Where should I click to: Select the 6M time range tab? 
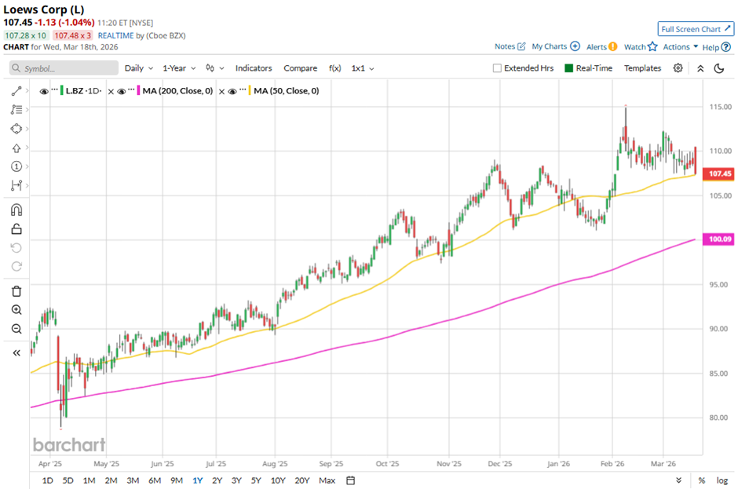tap(155, 480)
